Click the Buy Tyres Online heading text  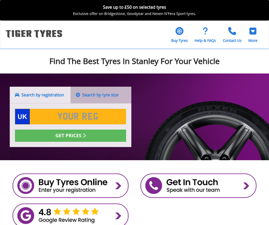pos(73,182)
